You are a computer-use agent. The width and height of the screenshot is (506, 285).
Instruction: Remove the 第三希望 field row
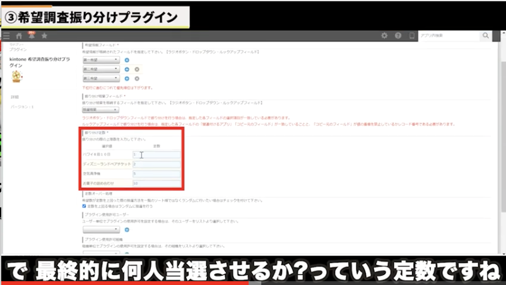[136, 79]
